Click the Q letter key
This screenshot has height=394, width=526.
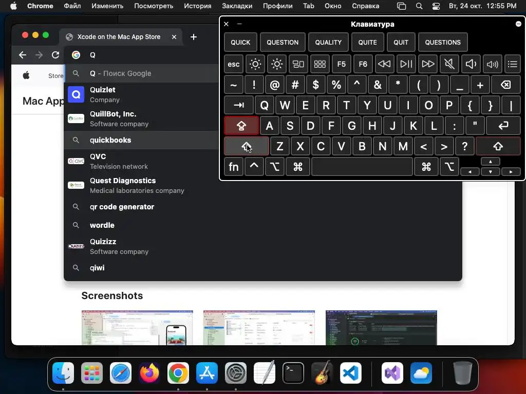(265, 105)
